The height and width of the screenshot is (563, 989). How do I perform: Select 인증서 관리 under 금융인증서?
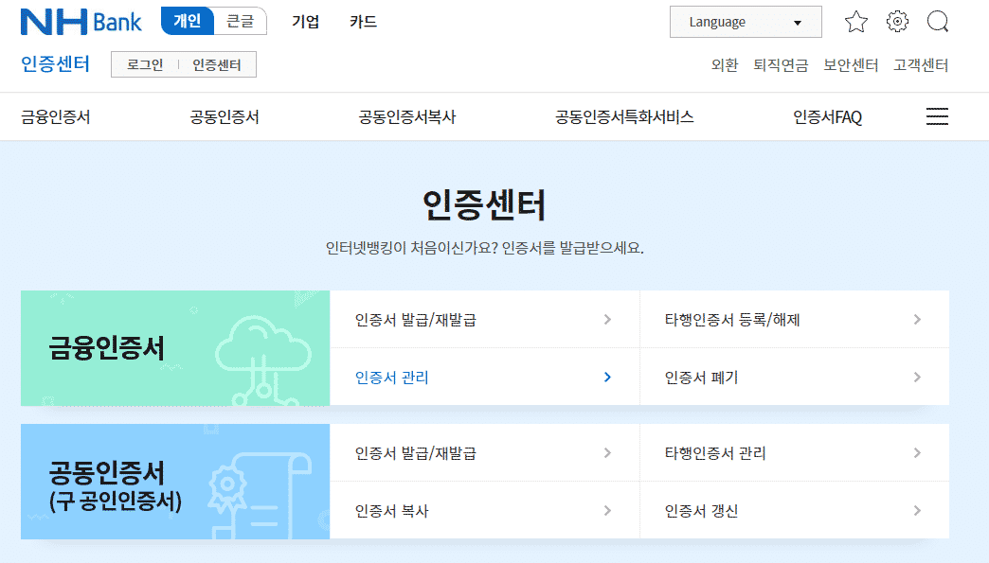pos(484,378)
